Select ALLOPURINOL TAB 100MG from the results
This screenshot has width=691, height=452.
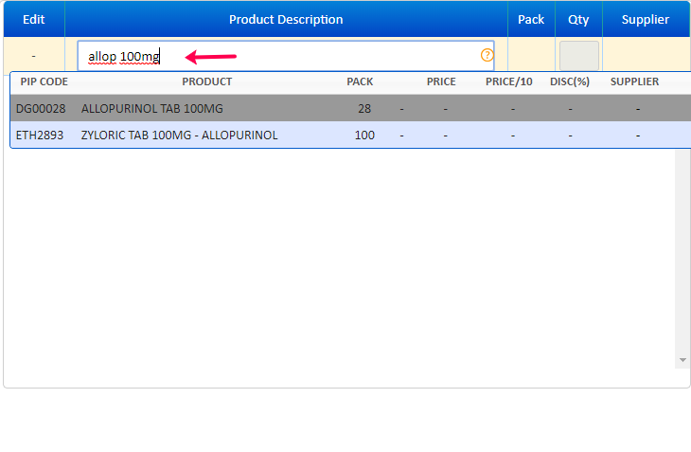coord(152,109)
